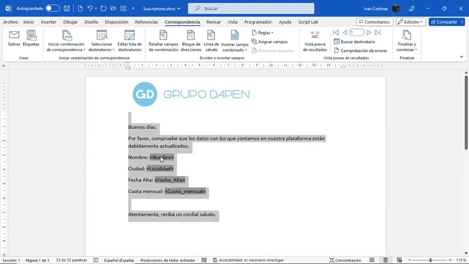
Task: Collapse the ribbon with chevron
Action: click(461, 57)
